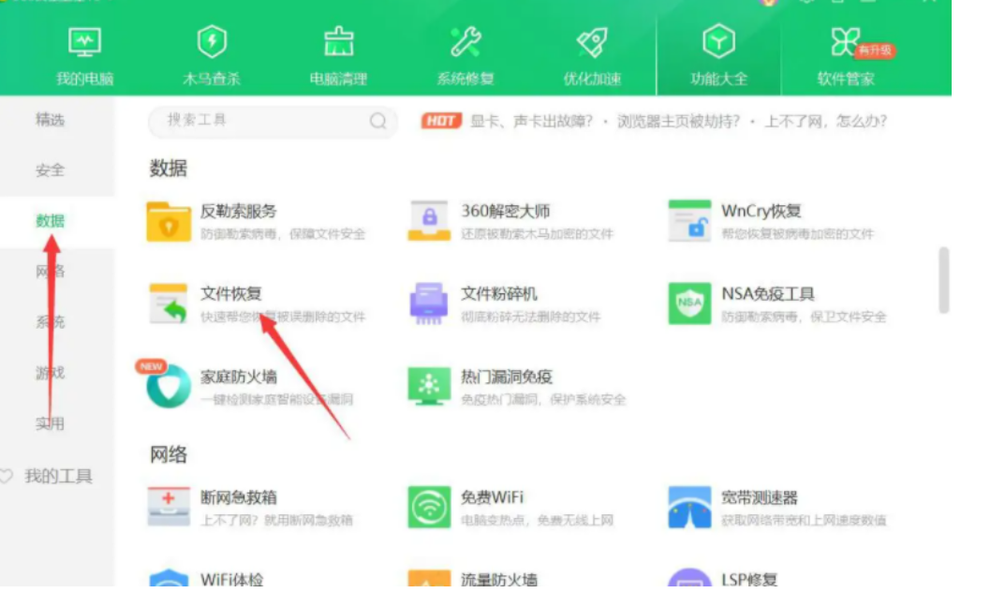Open link 浏览器主页被劫持?
The width and height of the screenshot is (991, 593).
click(x=678, y=121)
